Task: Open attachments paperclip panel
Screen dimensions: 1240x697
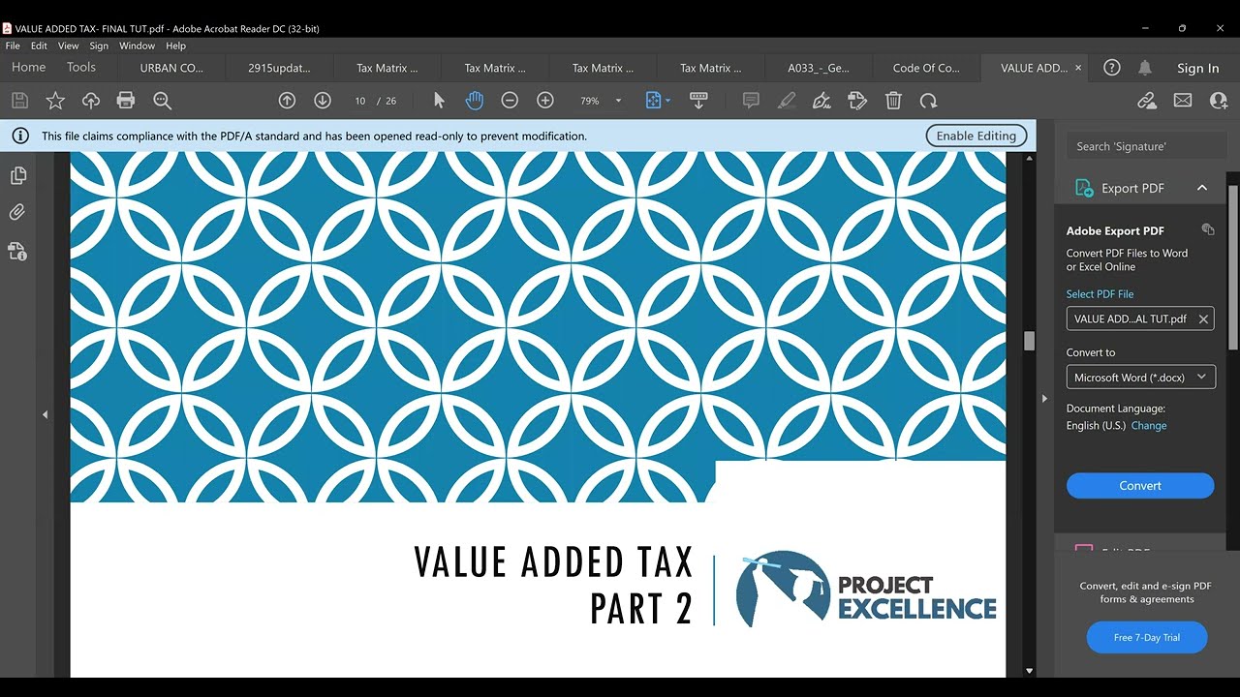Action: (17, 213)
